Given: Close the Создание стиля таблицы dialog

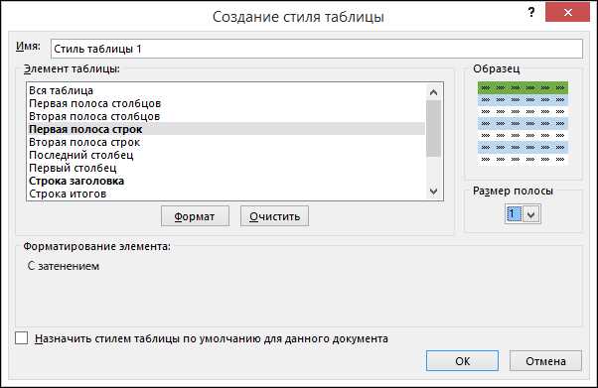Looking at the screenshot, I should point(567,12).
